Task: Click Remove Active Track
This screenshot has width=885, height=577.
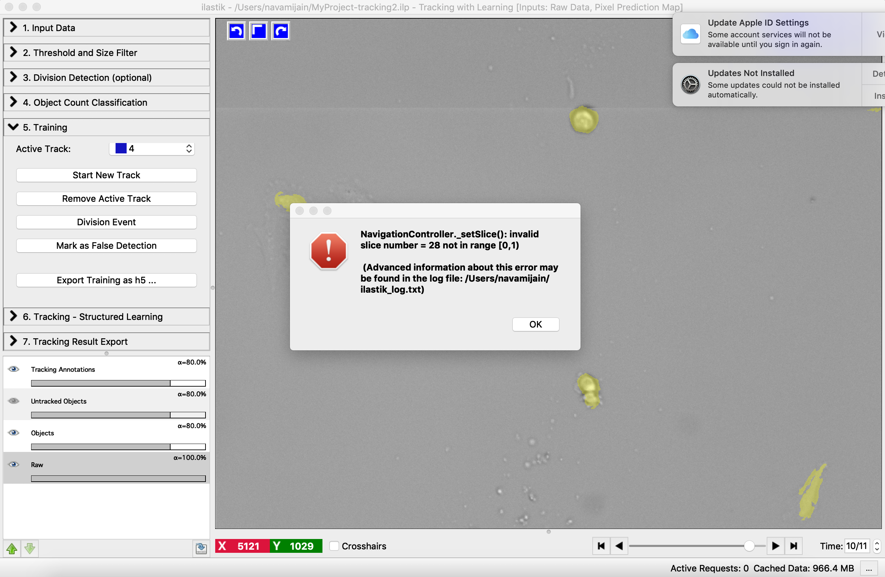Action: pyautogui.click(x=106, y=199)
